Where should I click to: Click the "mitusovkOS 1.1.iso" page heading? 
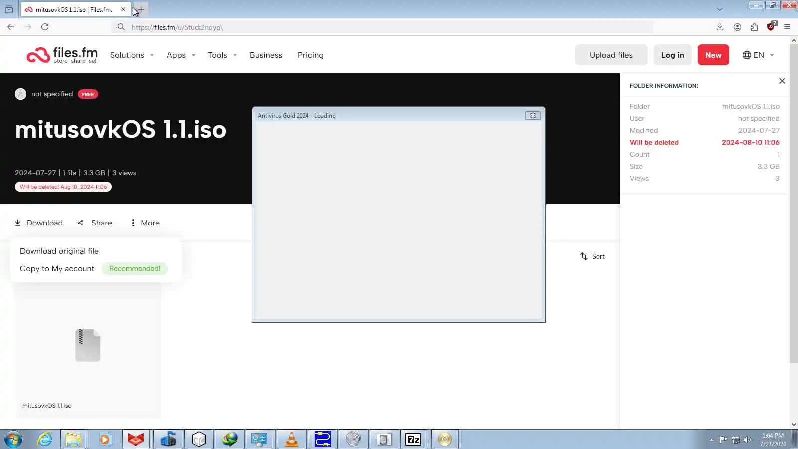(x=121, y=129)
